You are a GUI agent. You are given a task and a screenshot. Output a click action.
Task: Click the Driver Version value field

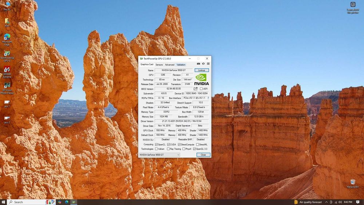click(x=182, y=121)
